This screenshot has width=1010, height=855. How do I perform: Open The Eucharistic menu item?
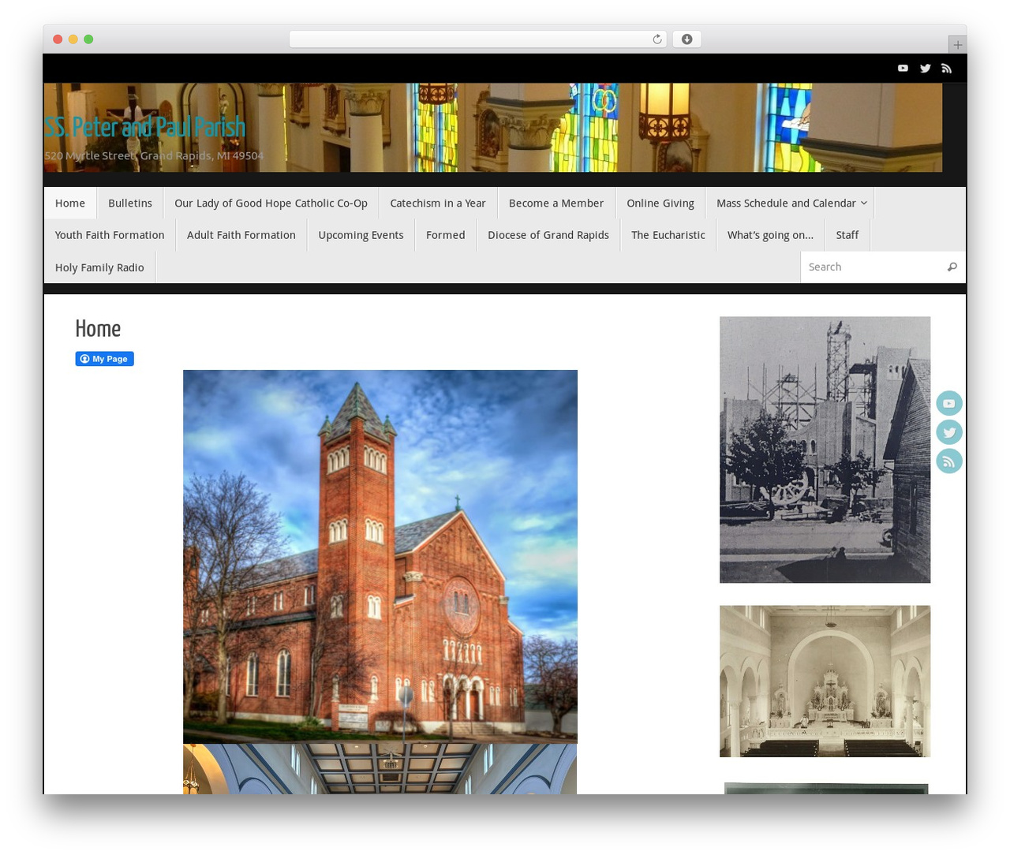click(668, 235)
